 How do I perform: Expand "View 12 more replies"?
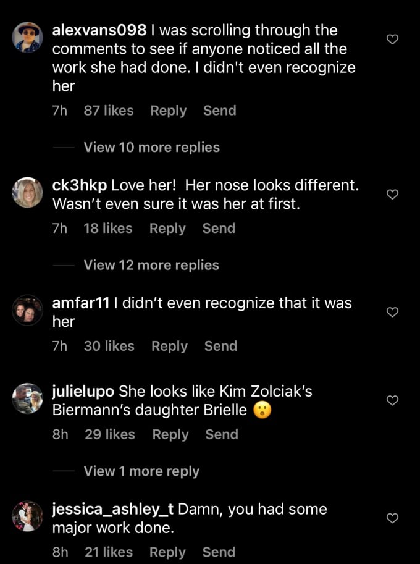pos(151,265)
